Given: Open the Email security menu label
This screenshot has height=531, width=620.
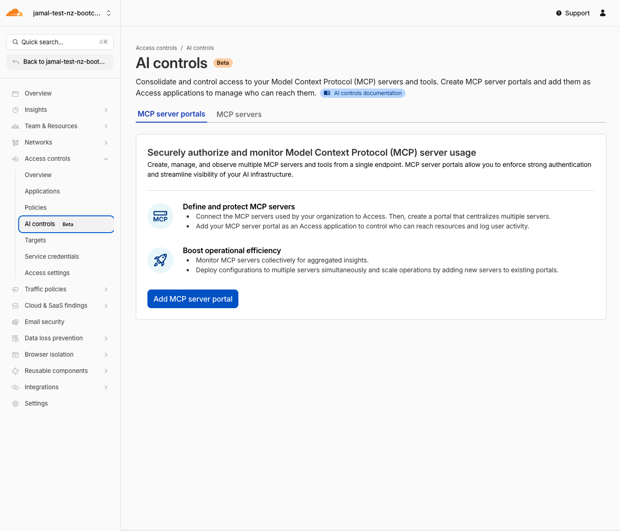Looking at the screenshot, I should [44, 322].
